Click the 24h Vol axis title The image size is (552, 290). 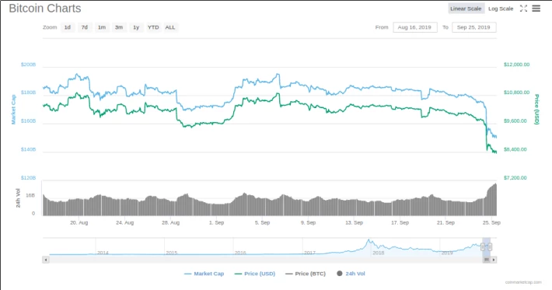click(18, 197)
